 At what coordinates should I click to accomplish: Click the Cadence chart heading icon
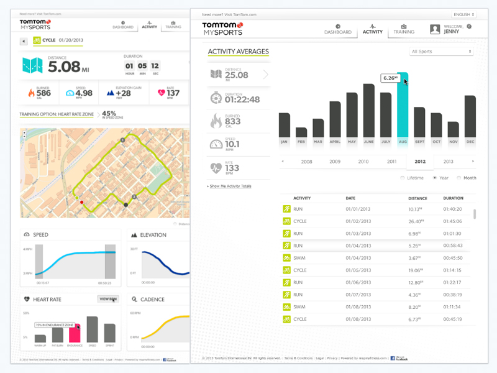click(x=134, y=299)
